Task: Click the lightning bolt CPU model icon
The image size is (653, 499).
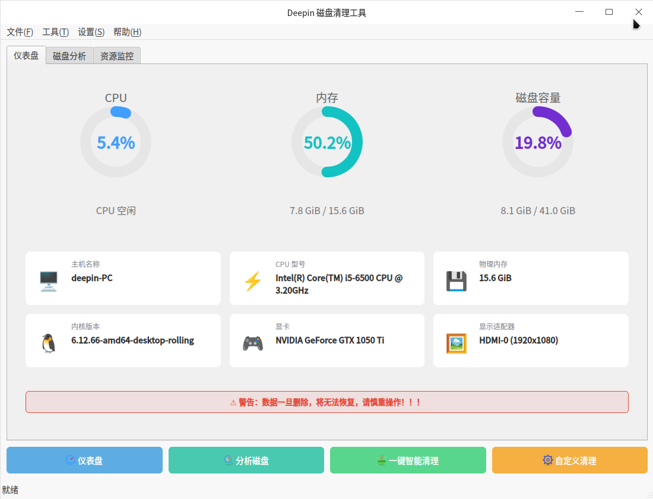Action: pos(253,281)
